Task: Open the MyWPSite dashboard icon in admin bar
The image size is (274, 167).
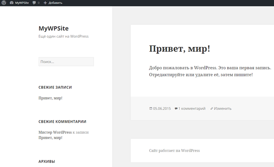Action: tap(11, 3)
